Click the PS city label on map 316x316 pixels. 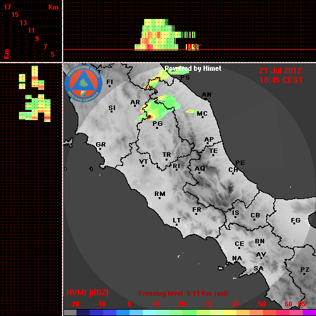point(185,77)
